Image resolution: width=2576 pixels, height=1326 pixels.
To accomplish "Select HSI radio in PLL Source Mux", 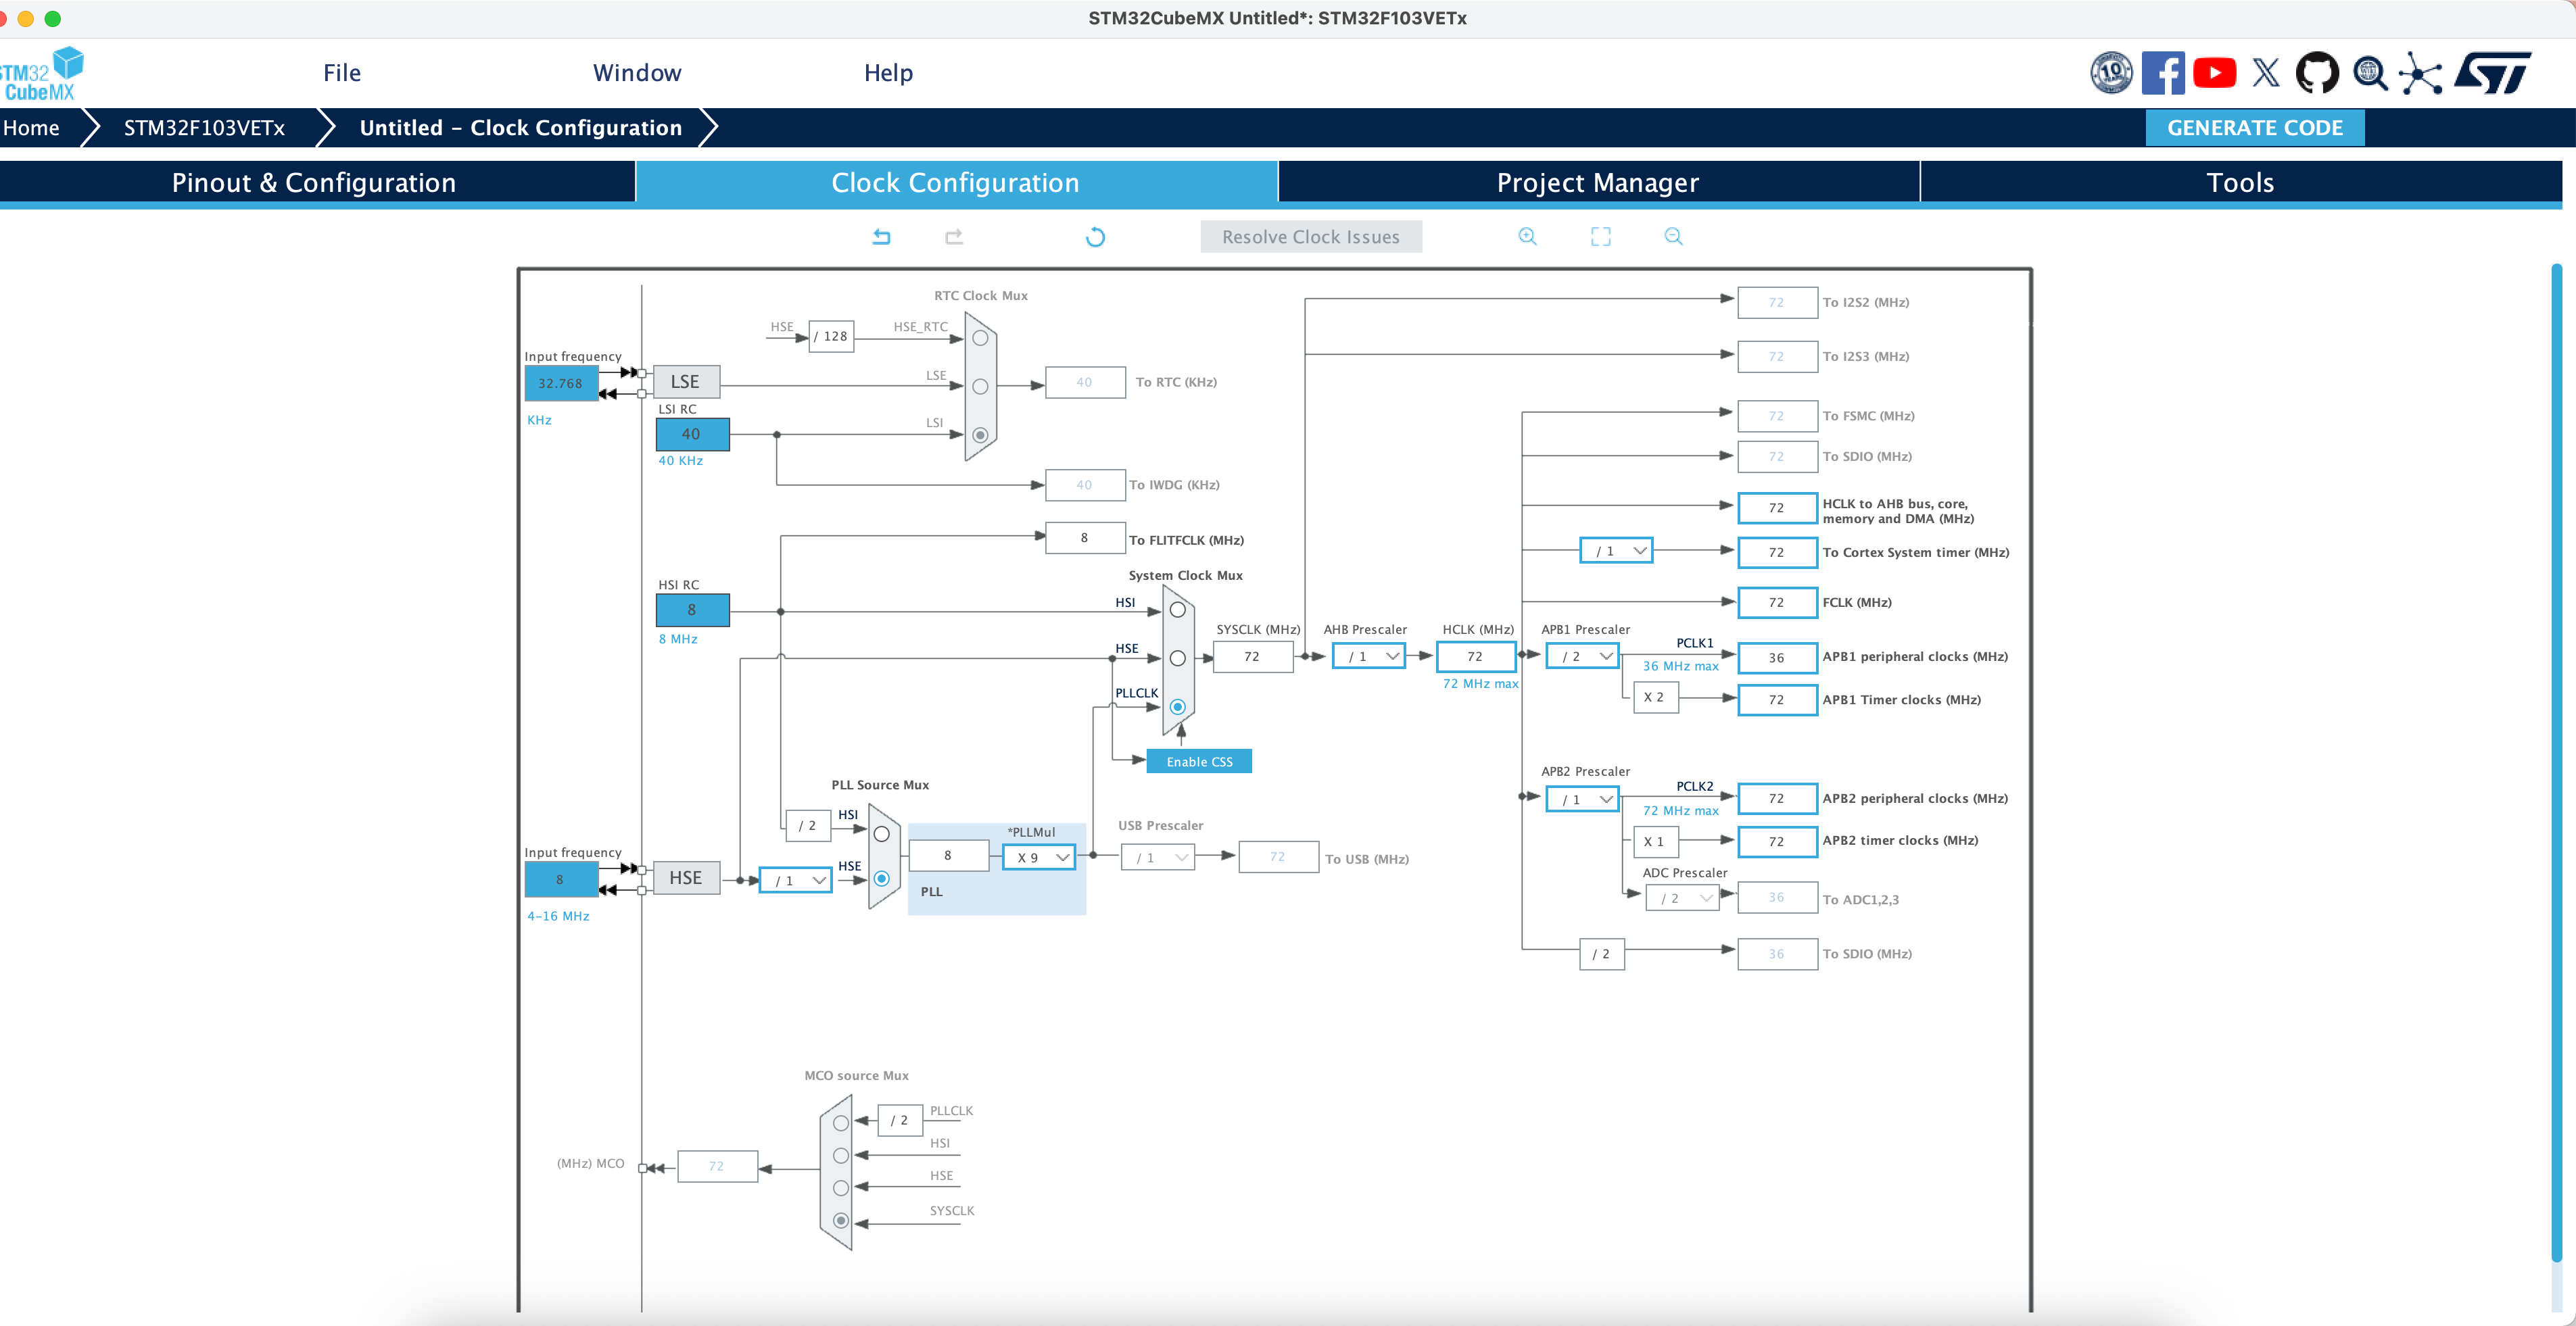I will tap(881, 833).
